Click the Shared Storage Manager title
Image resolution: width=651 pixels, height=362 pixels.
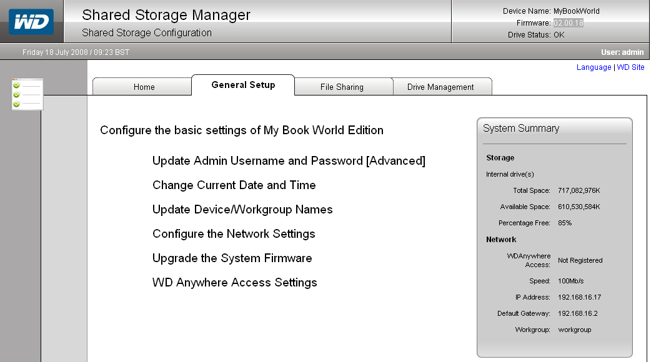[166, 15]
